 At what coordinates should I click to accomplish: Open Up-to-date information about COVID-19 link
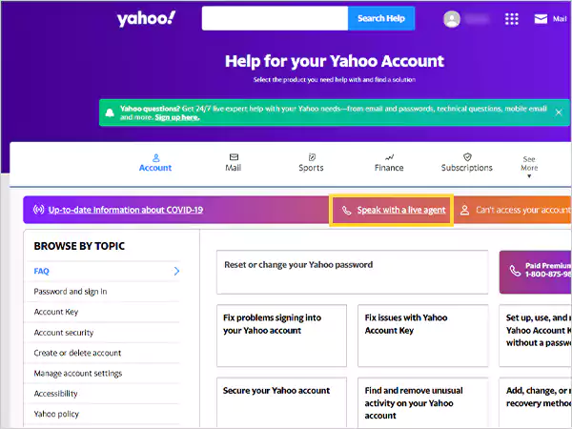(x=126, y=210)
